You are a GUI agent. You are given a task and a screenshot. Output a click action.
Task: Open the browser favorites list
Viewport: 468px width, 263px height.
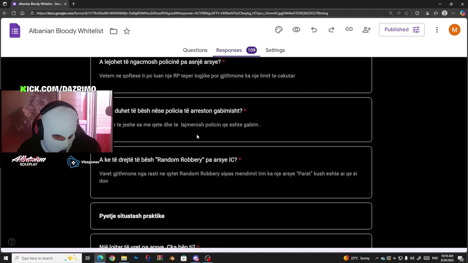click(436, 13)
